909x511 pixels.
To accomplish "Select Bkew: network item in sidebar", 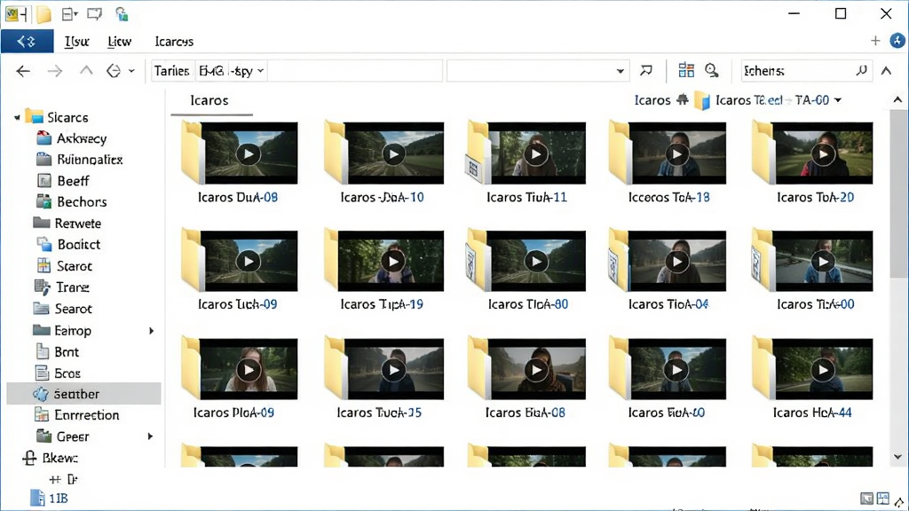I will [x=51, y=458].
